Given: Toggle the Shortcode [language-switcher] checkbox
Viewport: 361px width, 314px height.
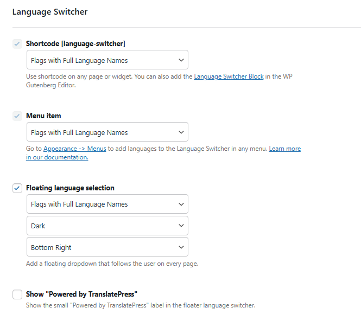Looking at the screenshot, I should (17, 44).
